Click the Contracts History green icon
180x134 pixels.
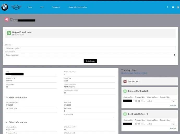click(125, 114)
